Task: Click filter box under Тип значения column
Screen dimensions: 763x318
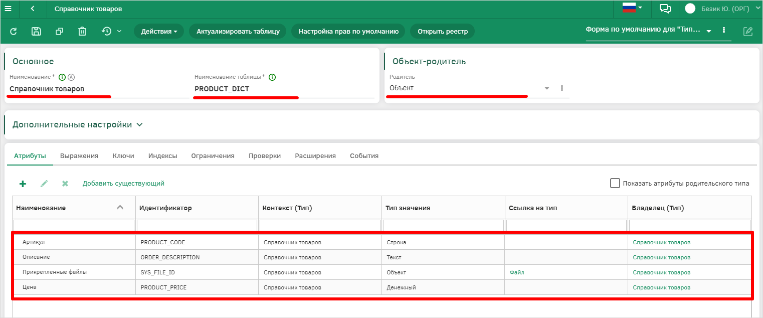Action: pyautogui.click(x=443, y=225)
